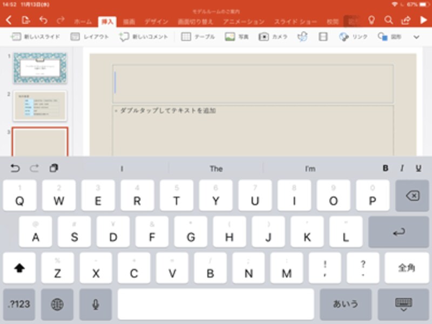Screen dimensions: 432x324
Task: Open camera (カメラ) insert option
Action: point(273,37)
